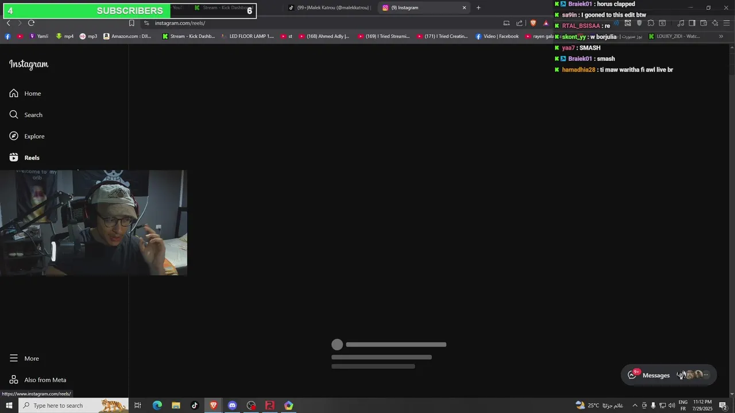Image resolution: width=735 pixels, height=413 pixels.
Task: Click the Brave Rewards triangle icon
Action: (546, 23)
